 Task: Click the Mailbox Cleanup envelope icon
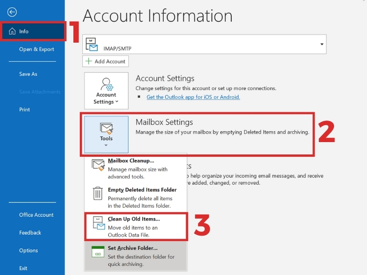click(98, 165)
